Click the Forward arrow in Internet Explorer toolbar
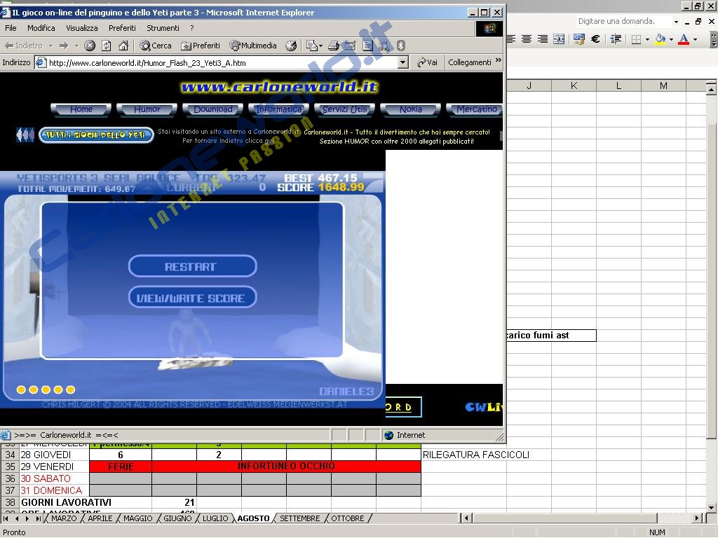The width and height of the screenshot is (718, 538). (64, 46)
